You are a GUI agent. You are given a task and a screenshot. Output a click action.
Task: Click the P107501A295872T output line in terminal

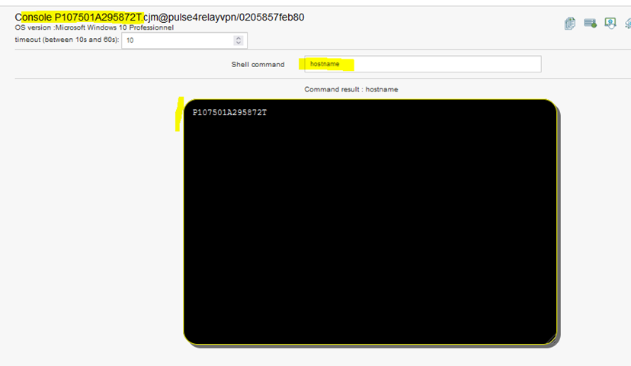click(229, 113)
